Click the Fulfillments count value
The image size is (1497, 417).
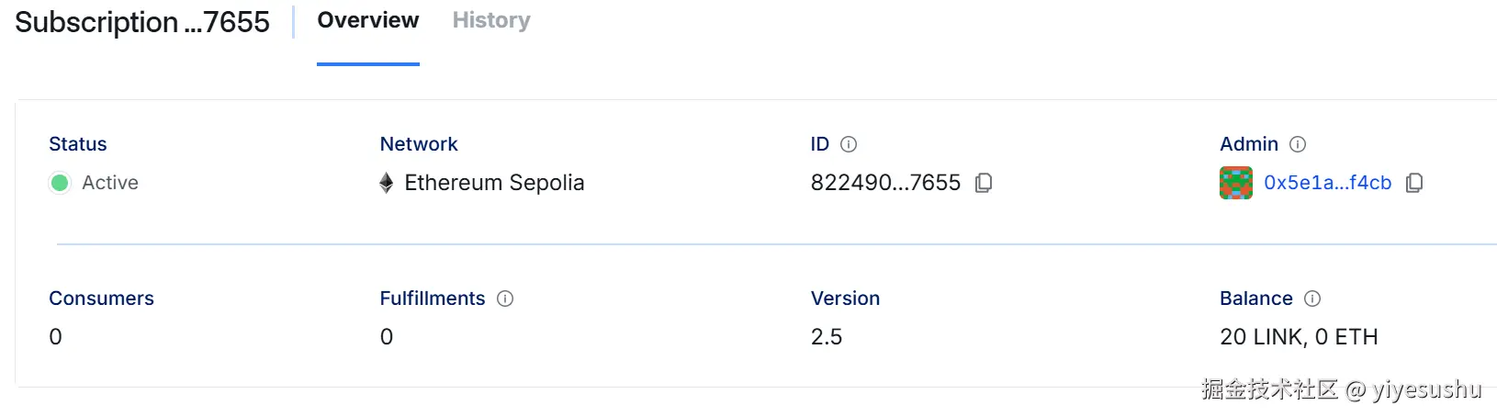tap(387, 337)
